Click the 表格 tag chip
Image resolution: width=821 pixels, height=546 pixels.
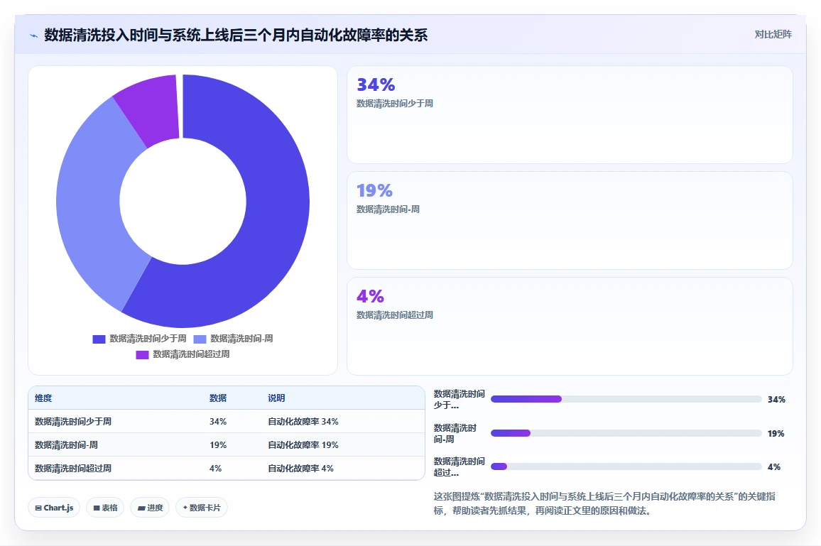click(105, 507)
